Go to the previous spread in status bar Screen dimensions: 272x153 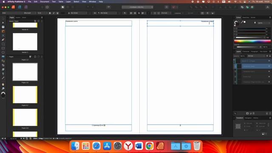5,139
